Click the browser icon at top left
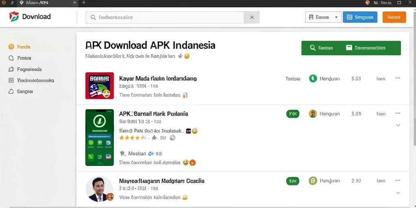The image size is (416, 208). (4, 3)
